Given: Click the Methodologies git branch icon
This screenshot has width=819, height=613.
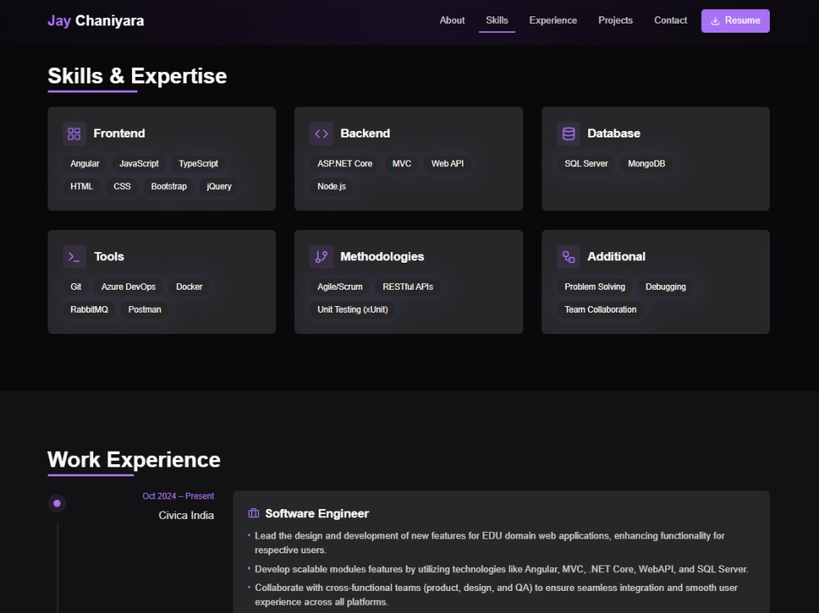Looking at the screenshot, I should (x=321, y=257).
